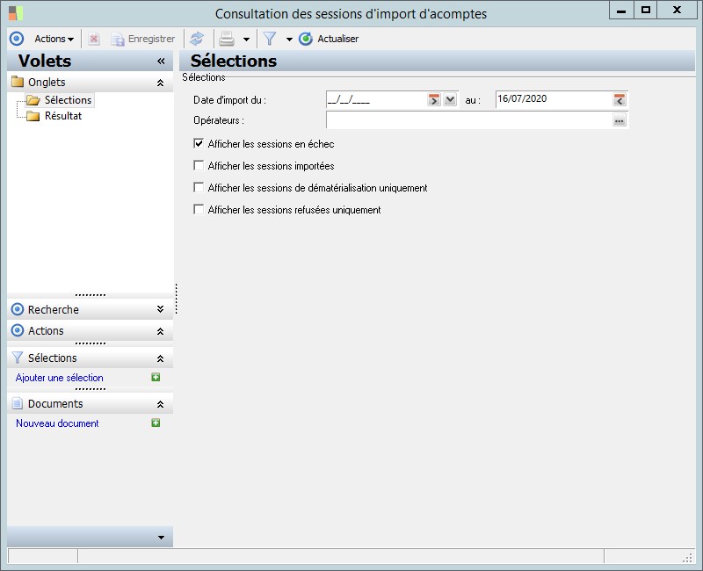This screenshot has width=703, height=571.
Task: Click the red arrow button of end date
Action: click(620, 99)
